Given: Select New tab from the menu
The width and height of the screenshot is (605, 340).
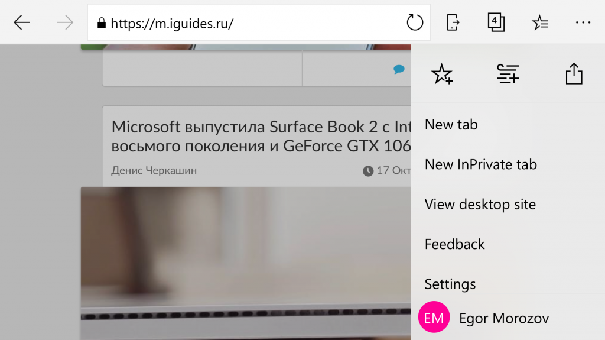Looking at the screenshot, I should pos(451,125).
